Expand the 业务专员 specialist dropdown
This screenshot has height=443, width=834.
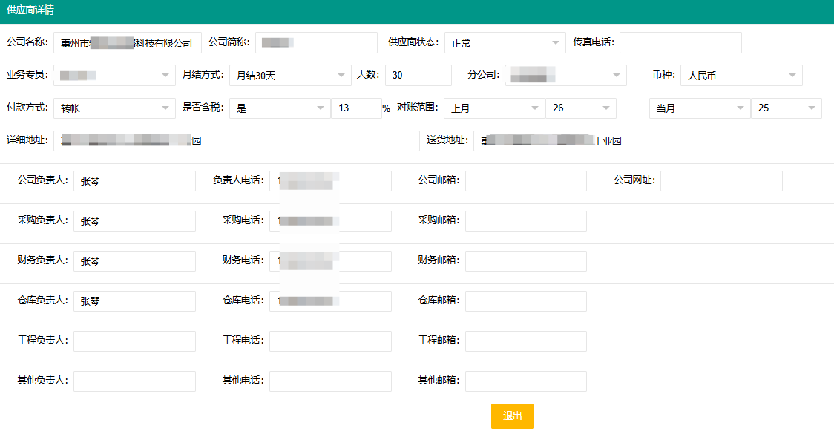coord(114,75)
